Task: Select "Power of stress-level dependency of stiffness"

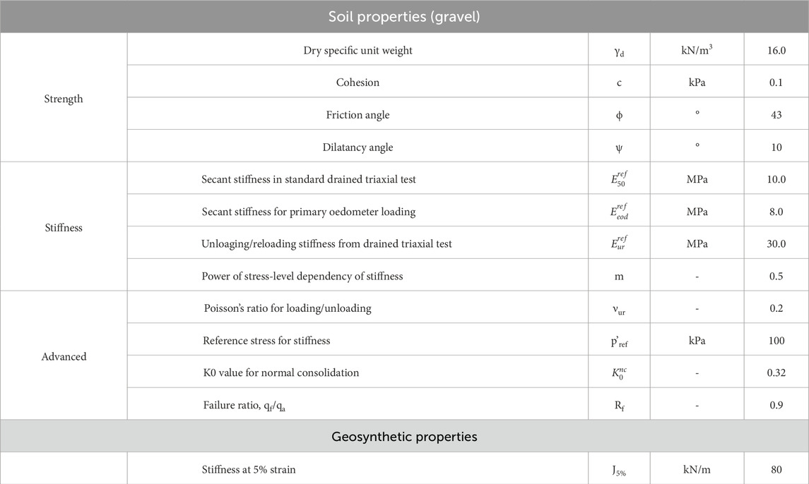Action: pyautogui.click(x=302, y=276)
